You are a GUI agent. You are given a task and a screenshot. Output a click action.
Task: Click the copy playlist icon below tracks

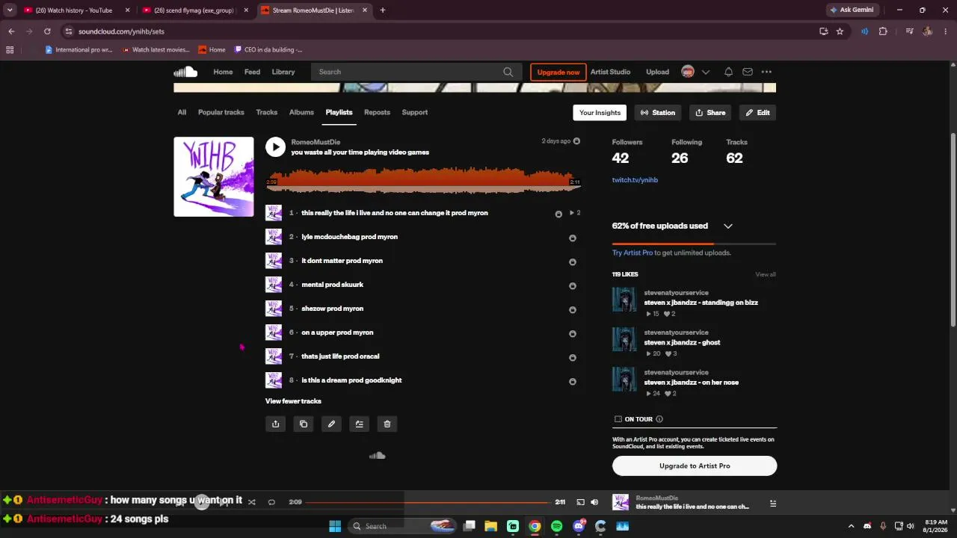pyautogui.click(x=304, y=424)
